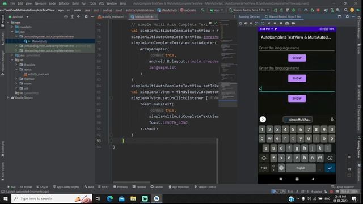Image resolution: width=363 pixels, height=204 pixels.
Task: Tap the keyboard microphone icon
Action: (332, 120)
